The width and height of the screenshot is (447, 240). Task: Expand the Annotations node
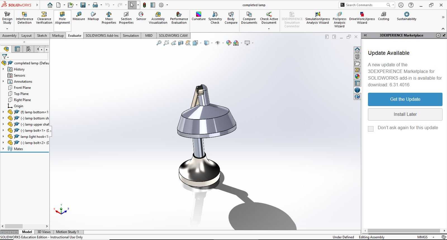click(3, 81)
